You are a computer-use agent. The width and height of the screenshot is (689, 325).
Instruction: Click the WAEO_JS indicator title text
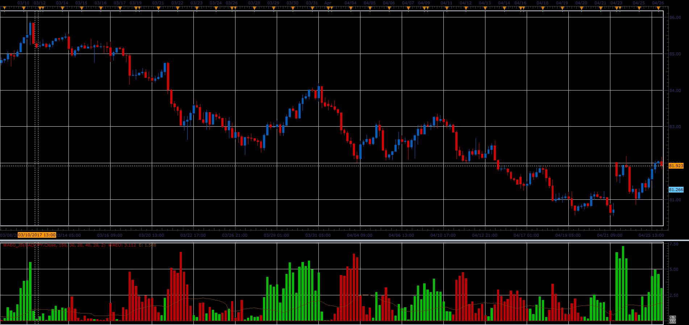(x=54, y=245)
